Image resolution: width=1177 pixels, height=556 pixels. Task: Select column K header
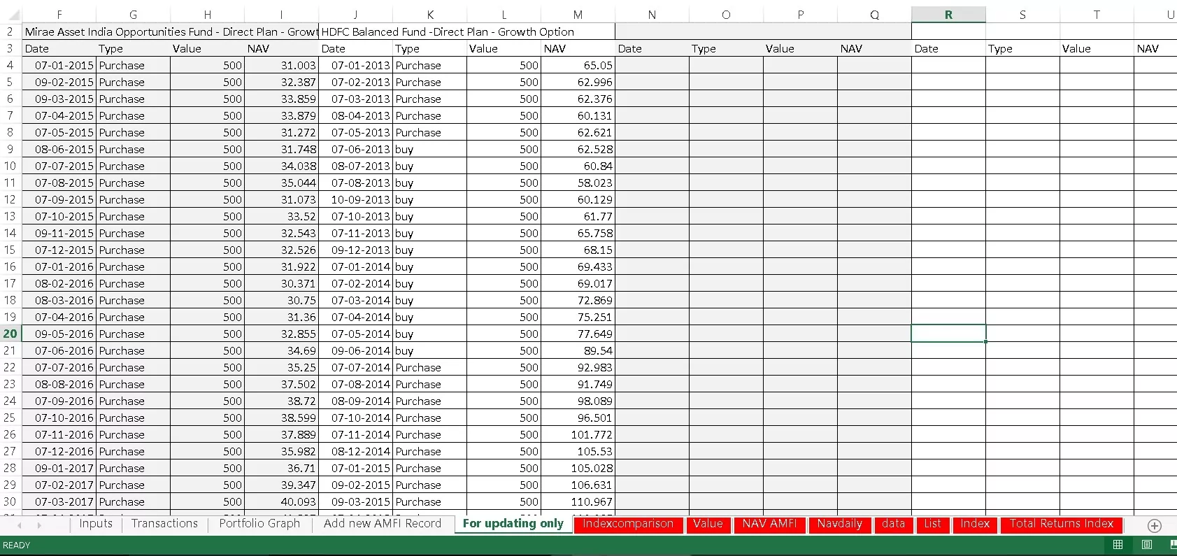click(429, 15)
